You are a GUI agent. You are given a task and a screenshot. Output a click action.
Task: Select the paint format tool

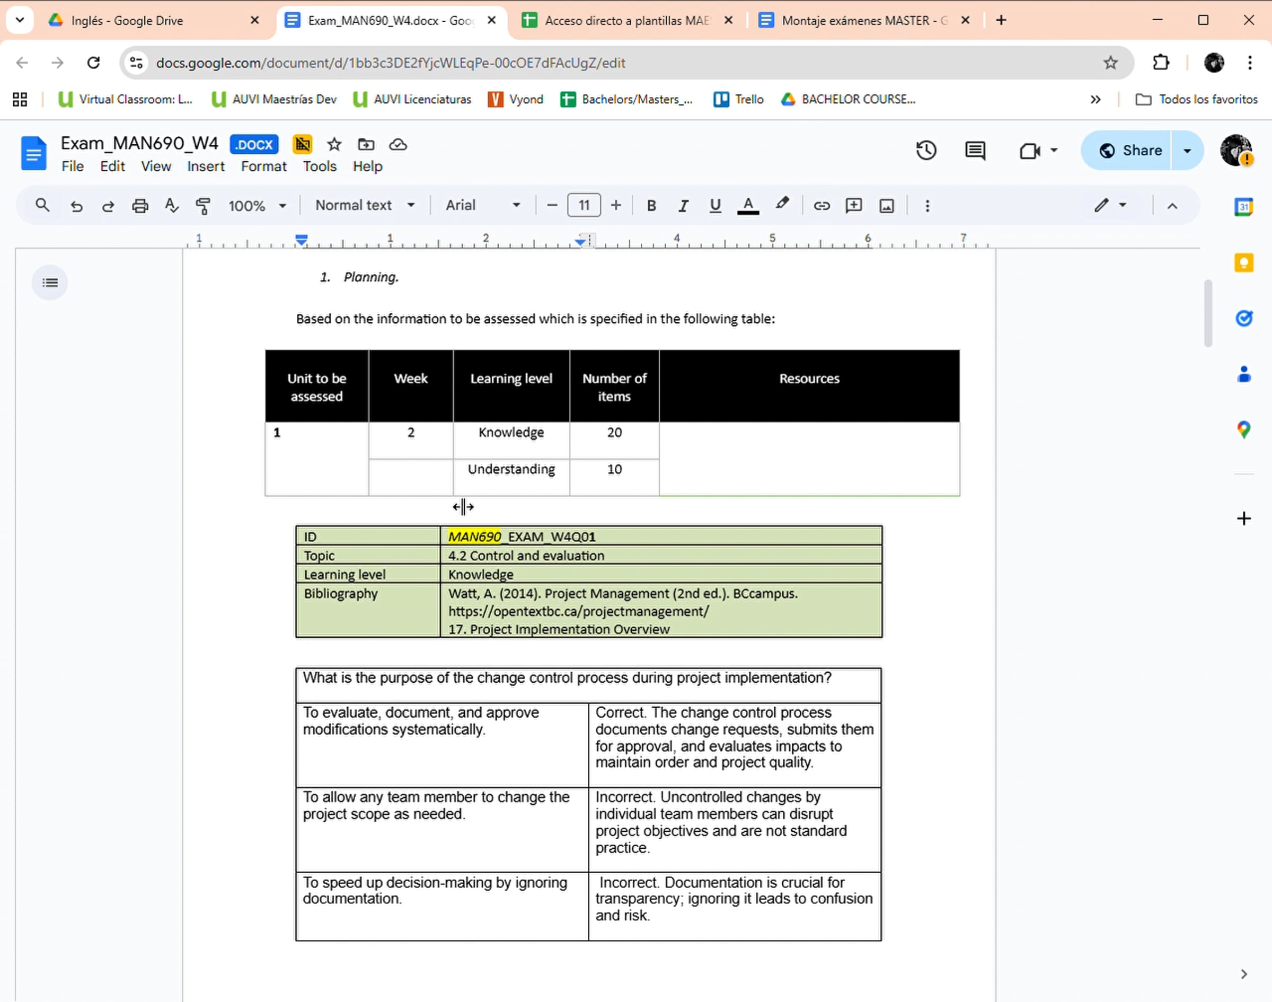click(x=203, y=206)
